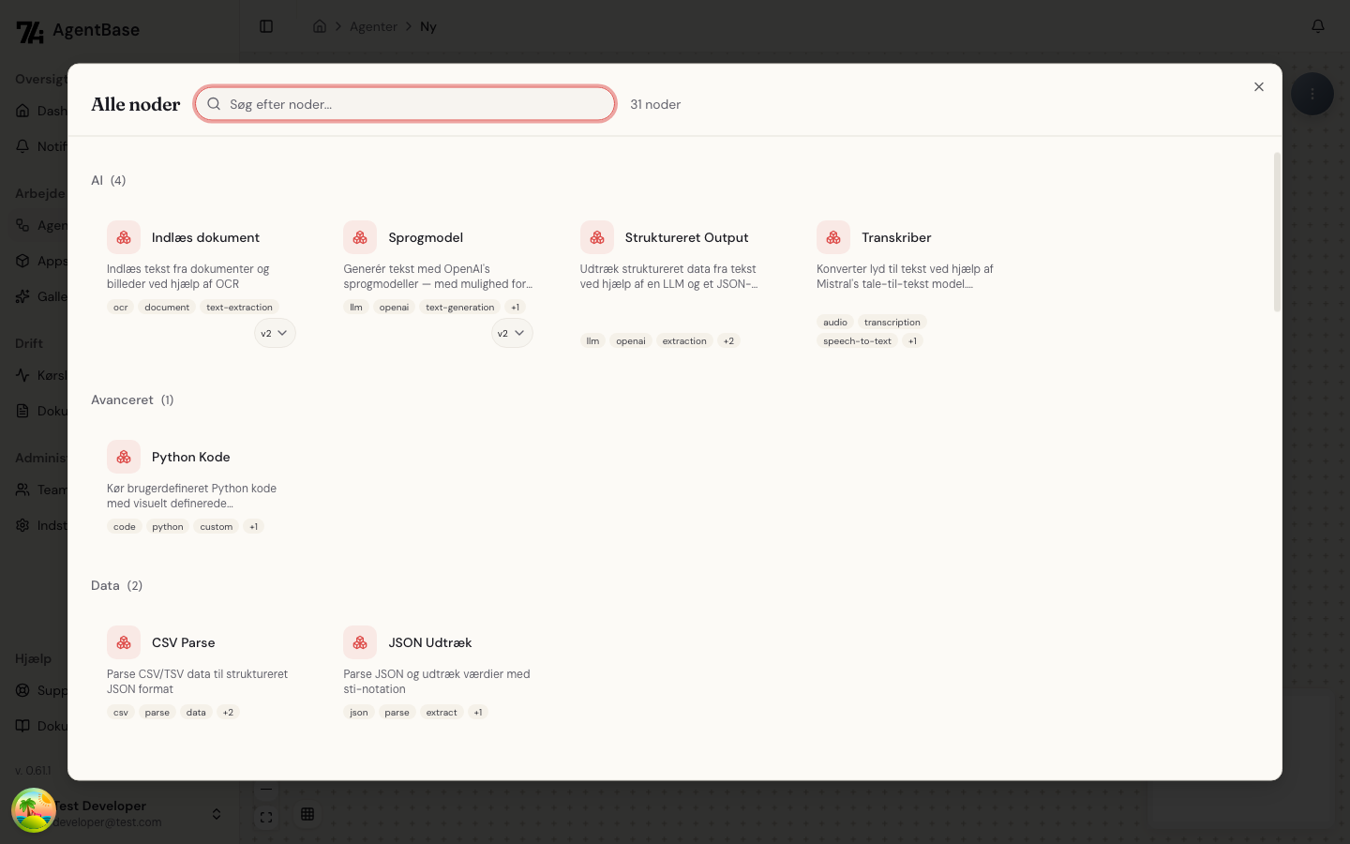Select the Struktureret Output node icon

pos(597,237)
